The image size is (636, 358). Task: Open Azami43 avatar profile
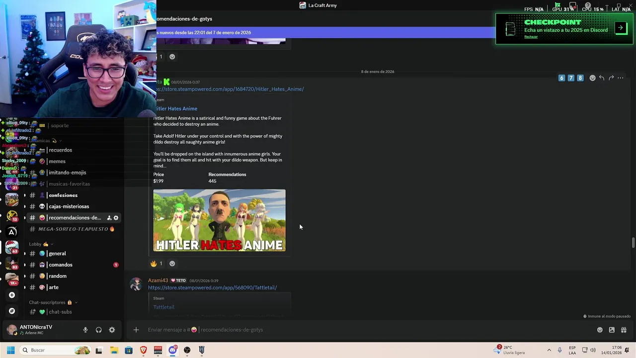click(x=136, y=284)
